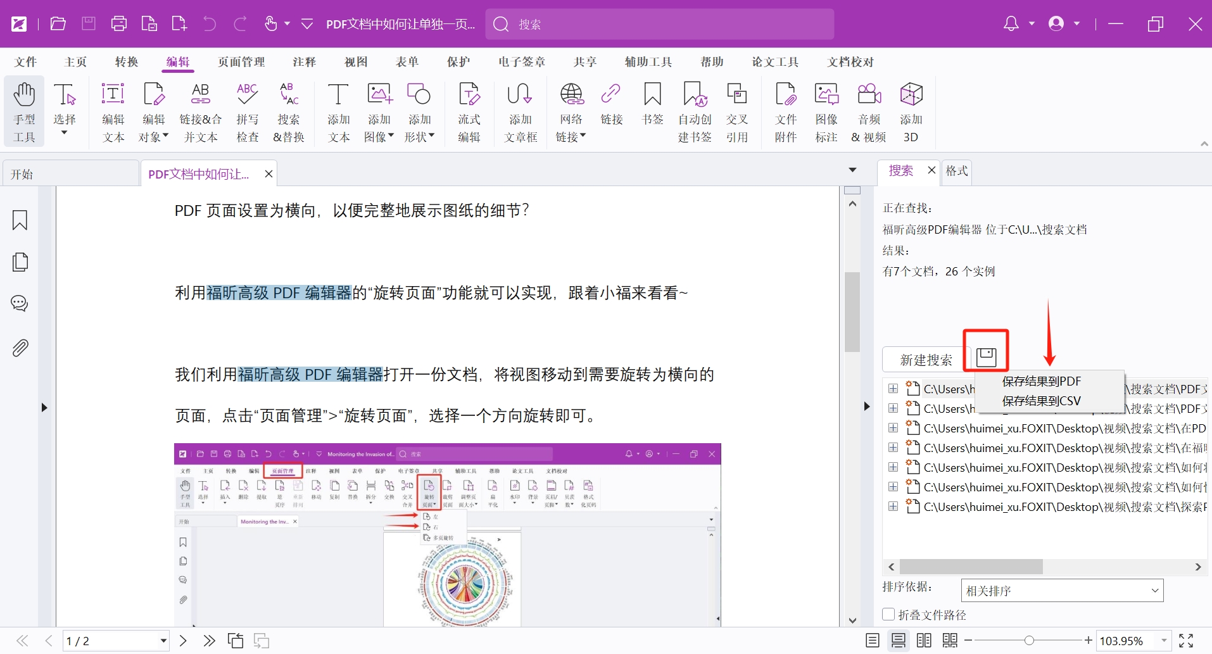Click the zoom in plus button
The width and height of the screenshot is (1212, 654).
tap(1089, 641)
